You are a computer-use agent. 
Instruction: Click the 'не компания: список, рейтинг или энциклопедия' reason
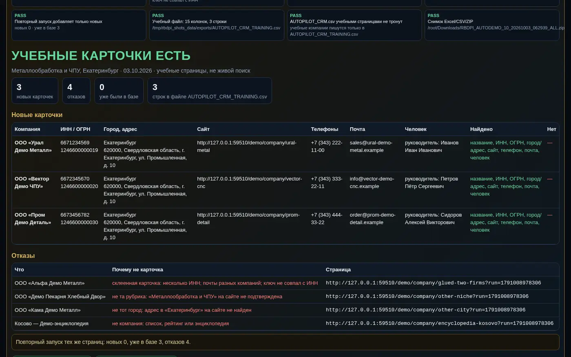[170, 324]
